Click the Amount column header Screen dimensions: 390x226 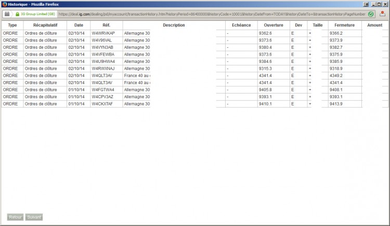(x=375, y=25)
